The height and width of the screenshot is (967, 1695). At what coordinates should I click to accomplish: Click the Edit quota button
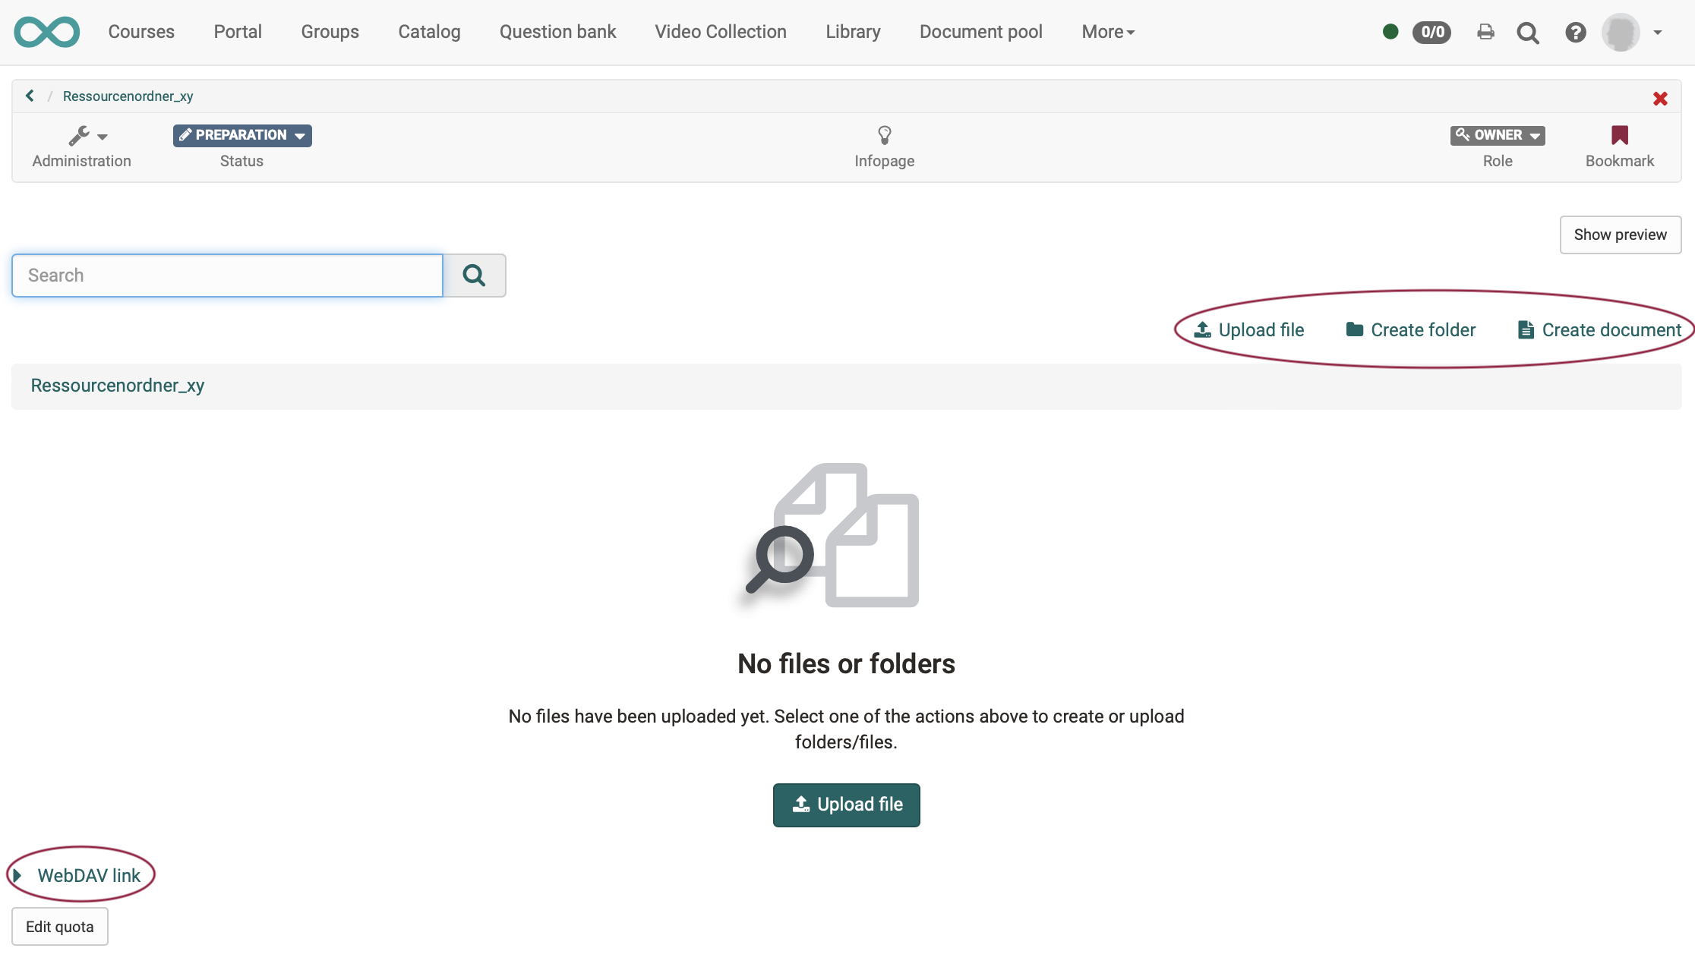59,926
